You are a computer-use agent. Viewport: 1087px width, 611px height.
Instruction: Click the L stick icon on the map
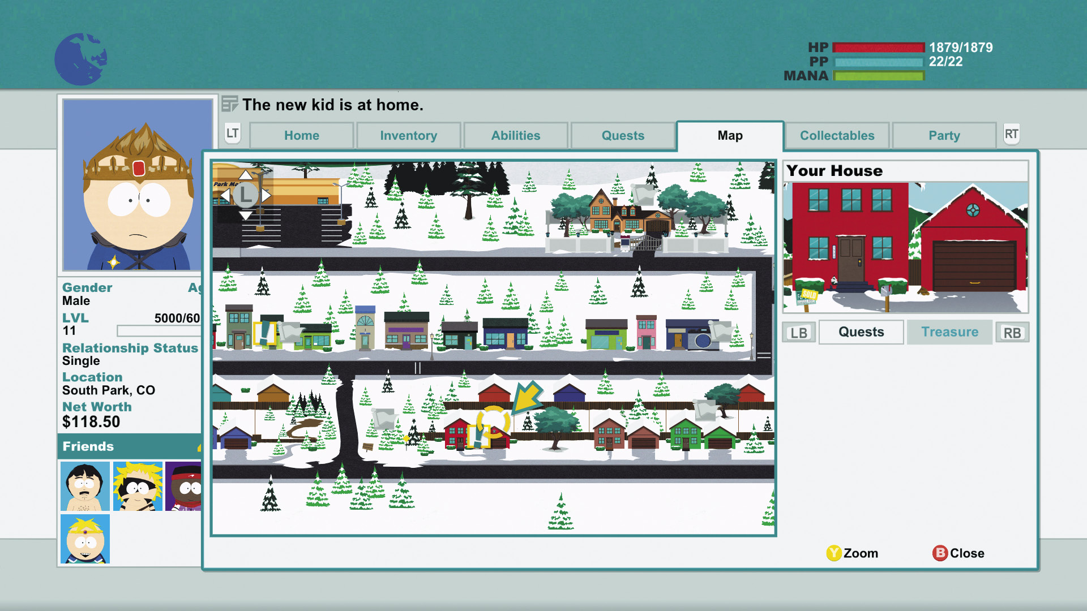point(246,195)
